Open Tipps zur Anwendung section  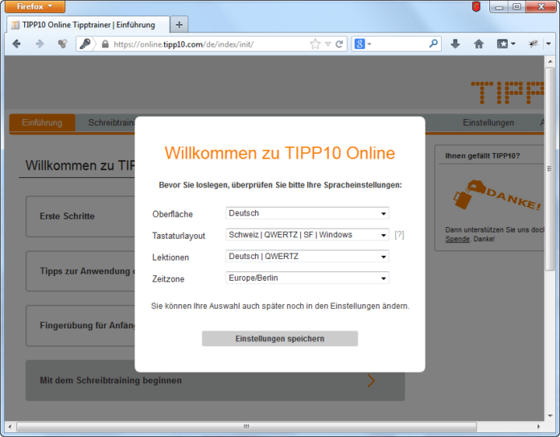coord(80,271)
